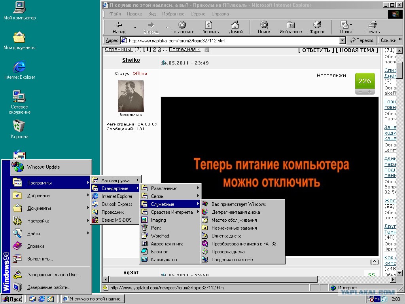
Task: Open the Мой компьютер desktop icon
Action: tap(19, 11)
